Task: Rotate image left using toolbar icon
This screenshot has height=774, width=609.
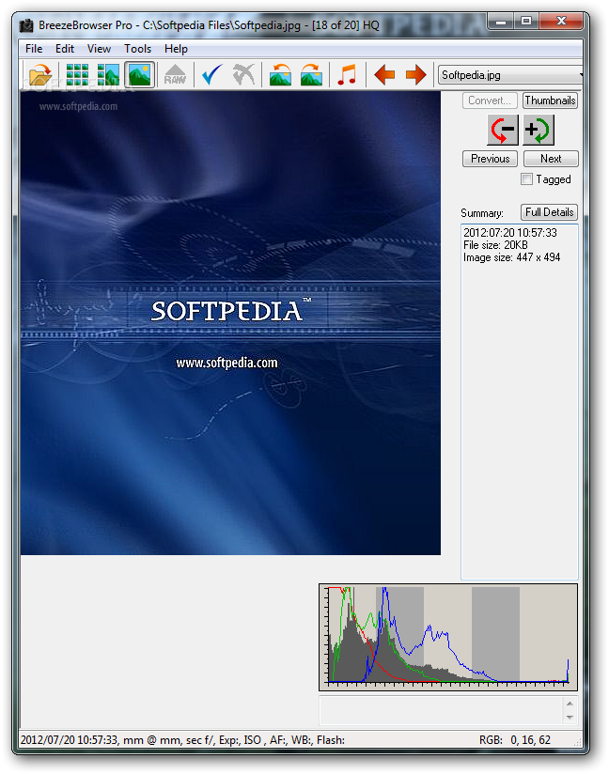Action: click(280, 75)
